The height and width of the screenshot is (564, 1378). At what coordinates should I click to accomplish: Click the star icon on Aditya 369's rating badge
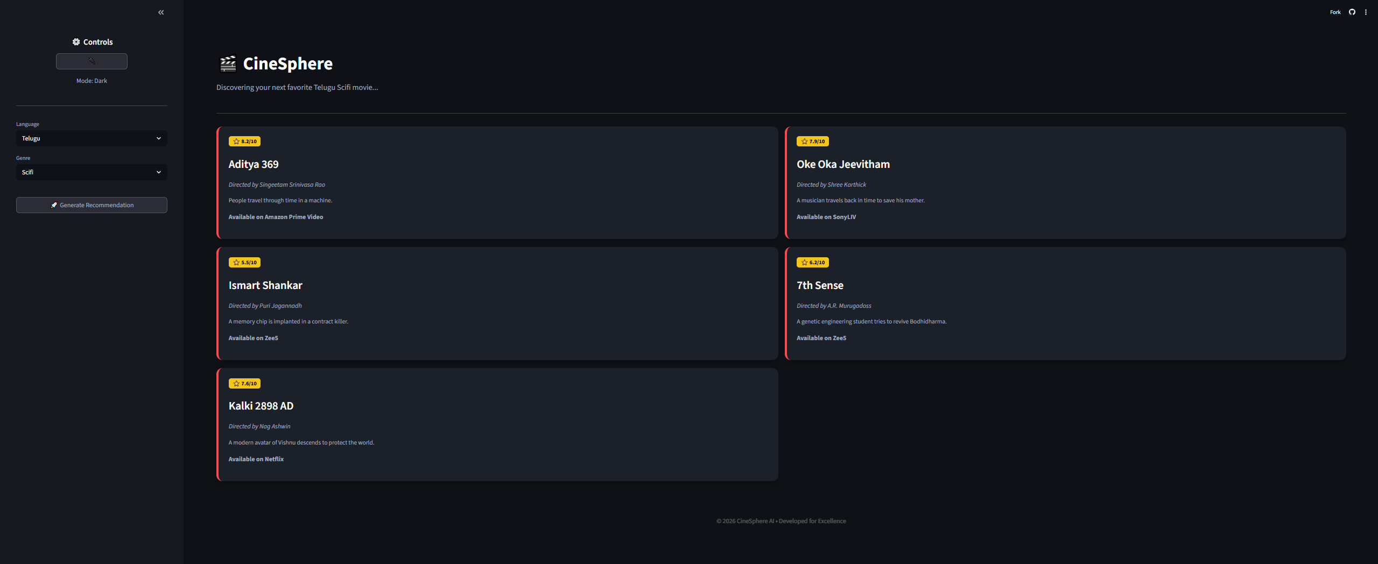coord(236,141)
